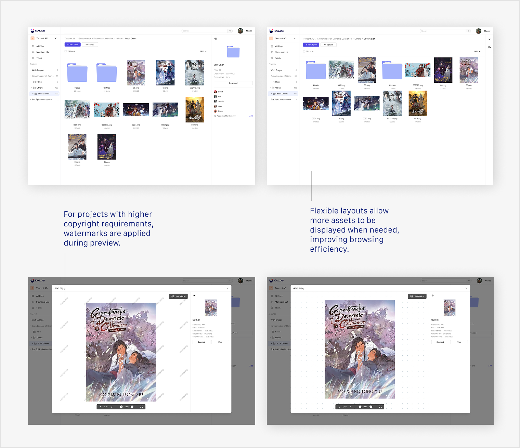Click Monica's avatar in details-panel screen header

pyautogui.click(x=240, y=31)
